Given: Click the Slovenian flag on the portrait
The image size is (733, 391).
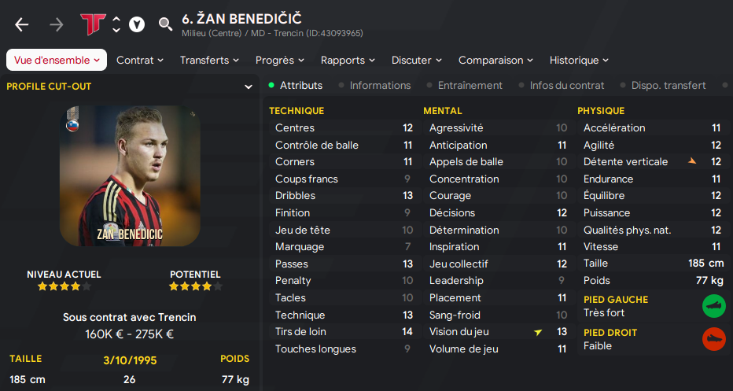Looking at the screenshot, I should click(x=72, y=124).
